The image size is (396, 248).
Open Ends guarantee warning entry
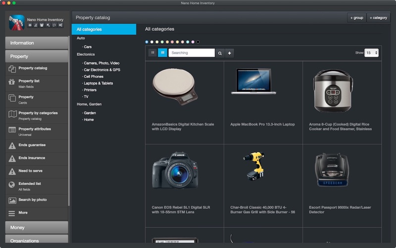[x=37, y=145]
